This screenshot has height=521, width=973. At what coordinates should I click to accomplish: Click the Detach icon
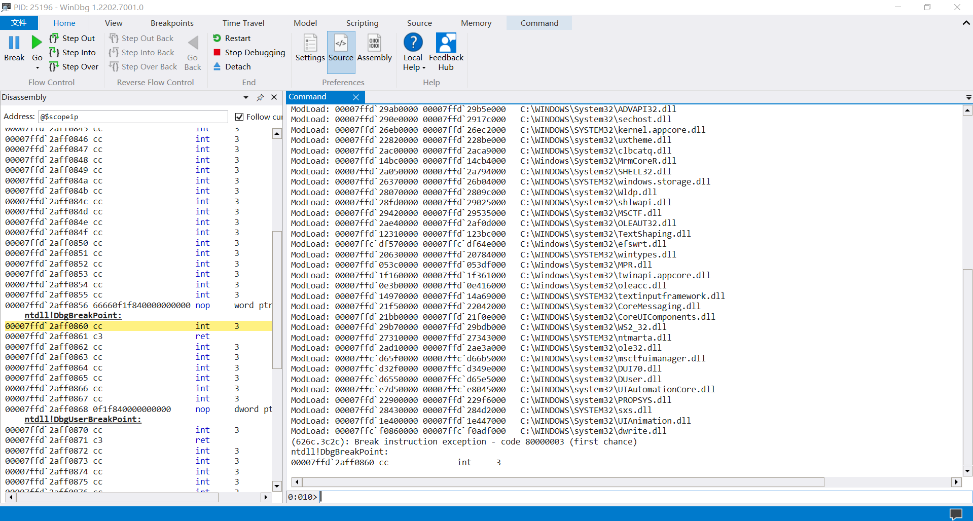click(217, 66)
